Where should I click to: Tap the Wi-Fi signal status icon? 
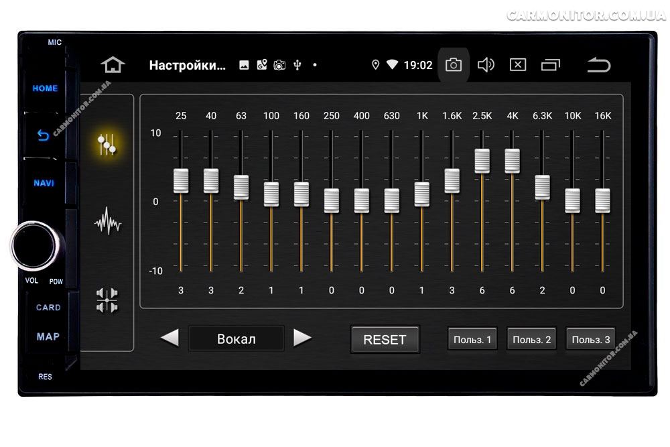pos(392,64)
